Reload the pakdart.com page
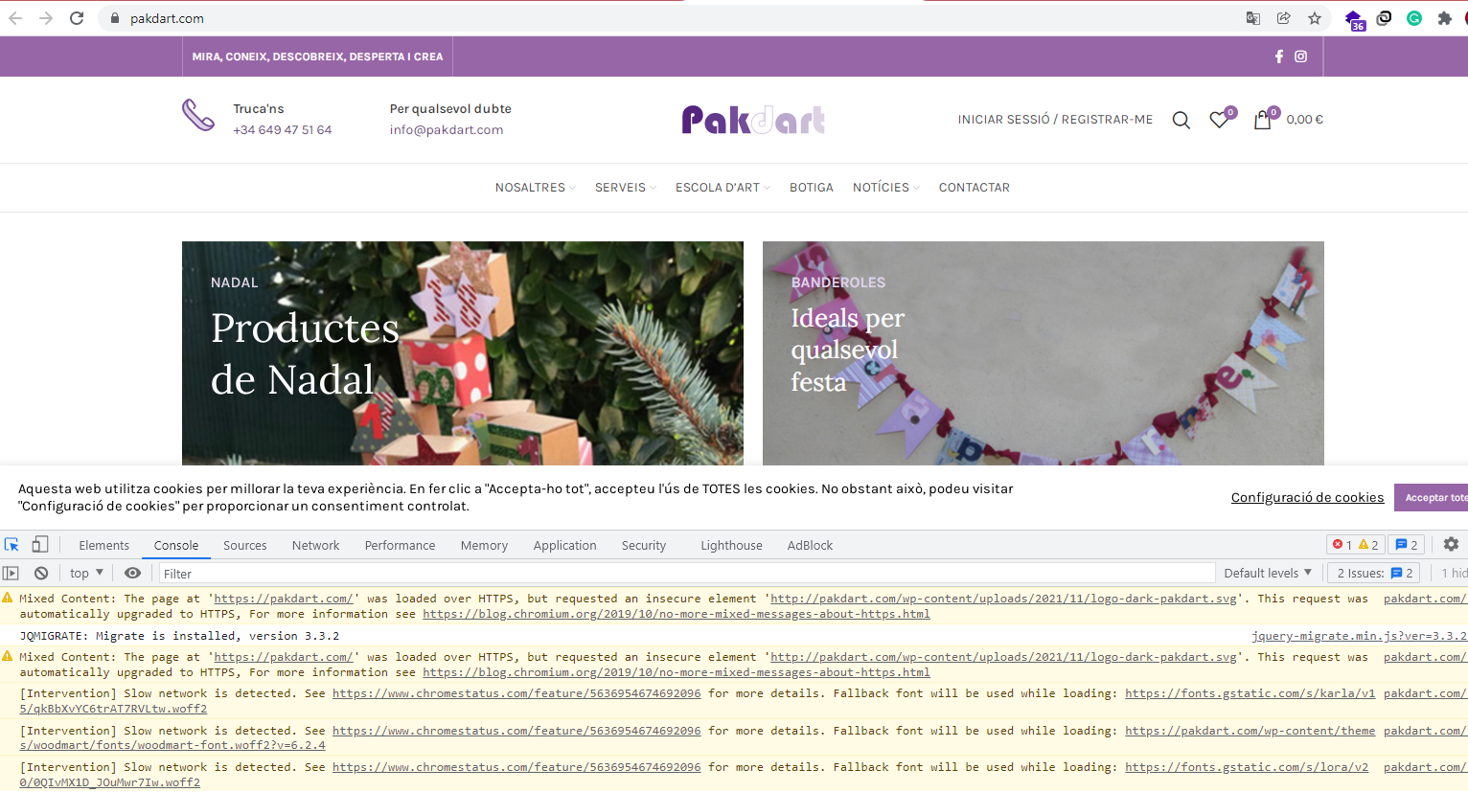1468x792 pixels. click(77, 18)
